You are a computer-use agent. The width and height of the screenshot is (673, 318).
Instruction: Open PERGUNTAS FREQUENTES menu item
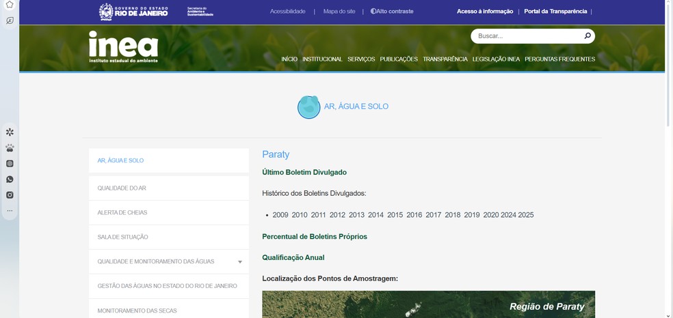pos(559,59)
